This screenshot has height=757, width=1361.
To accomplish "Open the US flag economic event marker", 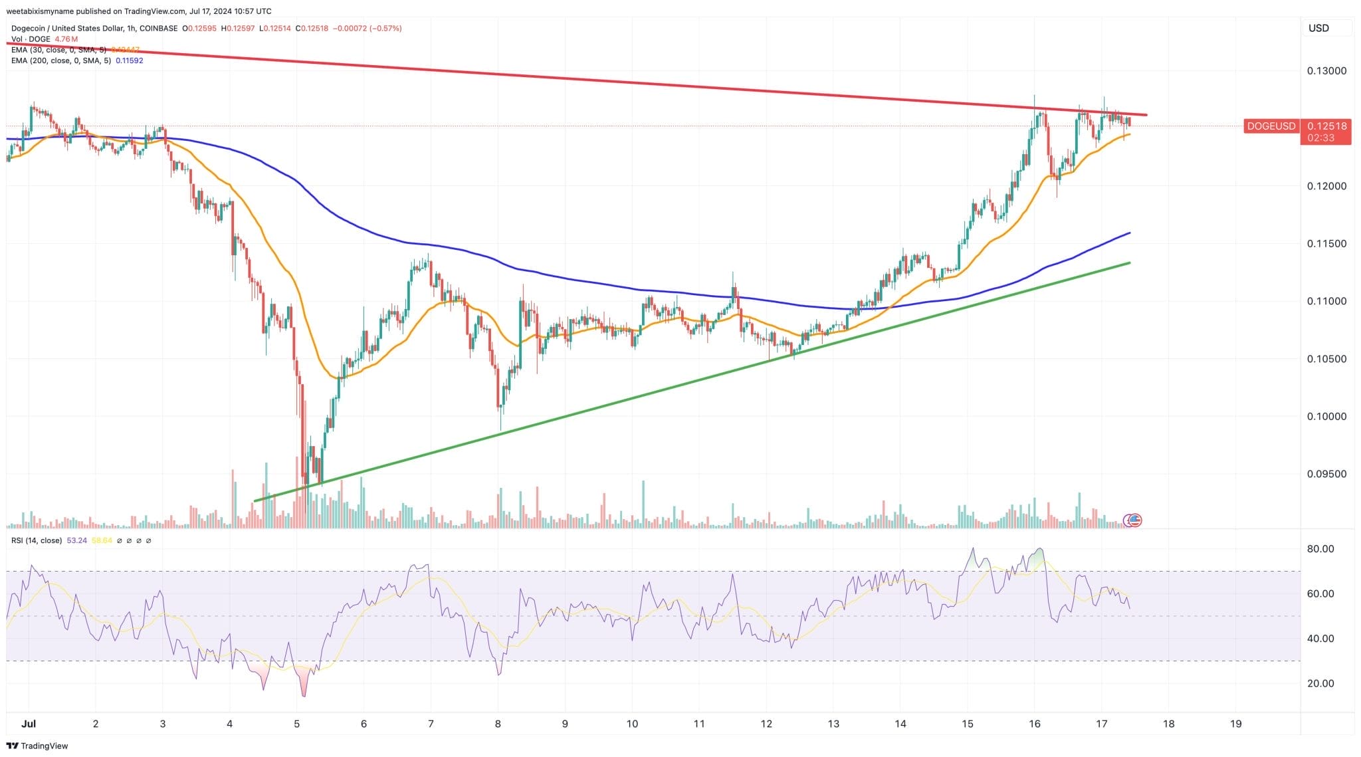I will tap(1135, 520).
